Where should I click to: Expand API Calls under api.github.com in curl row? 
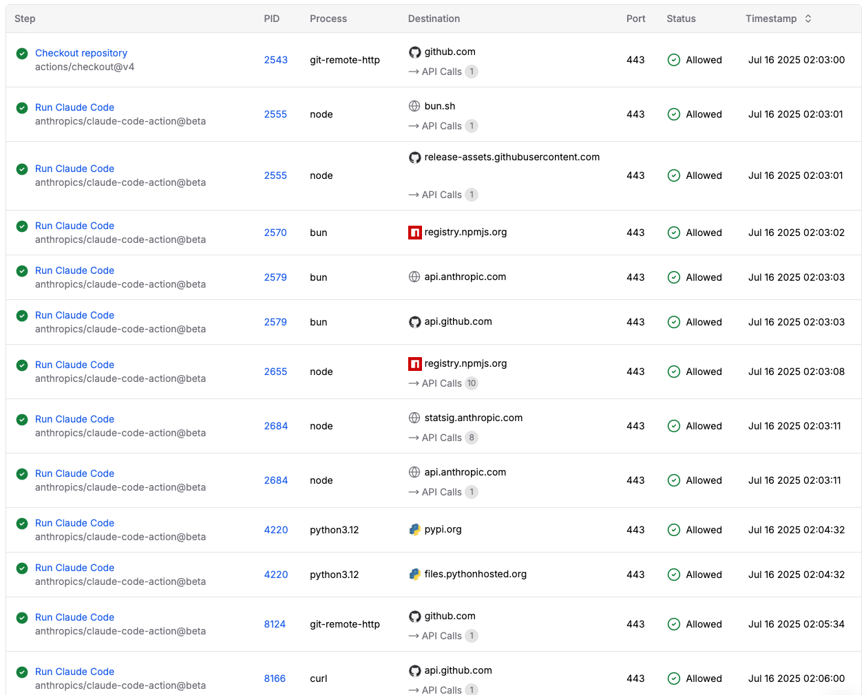(x=443, y=689)
